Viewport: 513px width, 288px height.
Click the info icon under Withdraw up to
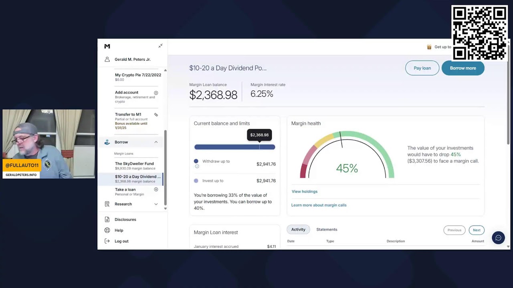tap(197, 166)
